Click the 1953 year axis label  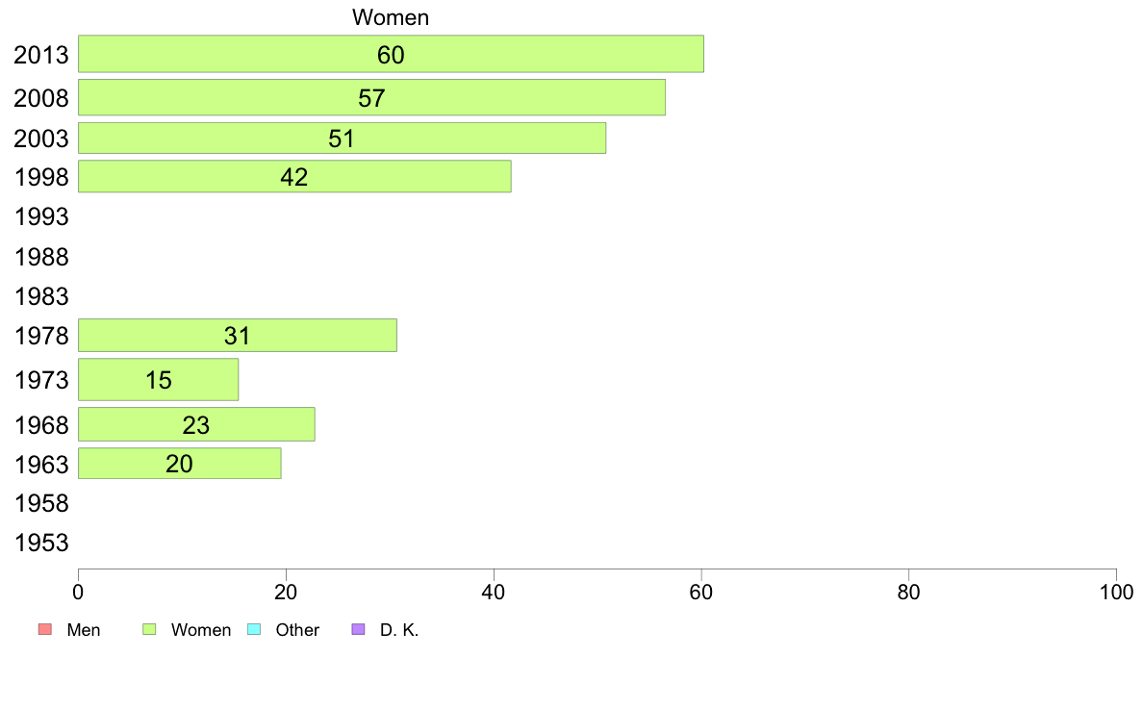tap(41, 544)
